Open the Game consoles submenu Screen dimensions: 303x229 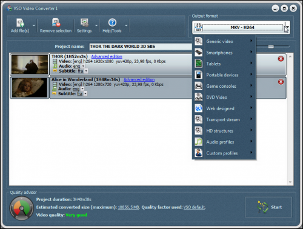coord(224,86)
